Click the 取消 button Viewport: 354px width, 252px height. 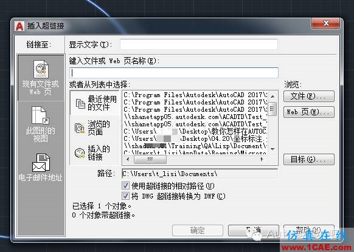point(254,230)
